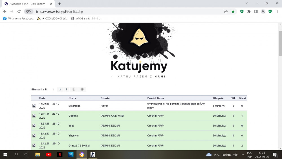282x159 pixels.
Task: Open File Explorer from taskbar
Action: tap(38, 155)
